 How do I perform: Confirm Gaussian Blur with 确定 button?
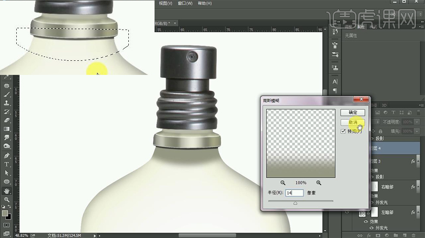click(352, 113)
